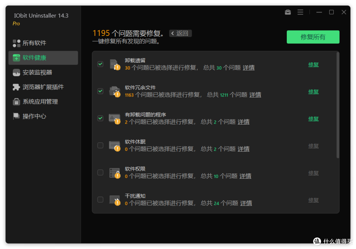
Task: Uncheck the 卸载遗留 checkbox
Action: tap(100, 64)
